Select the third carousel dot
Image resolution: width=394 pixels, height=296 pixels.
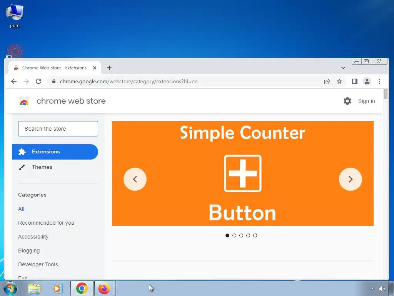[241, 235]
